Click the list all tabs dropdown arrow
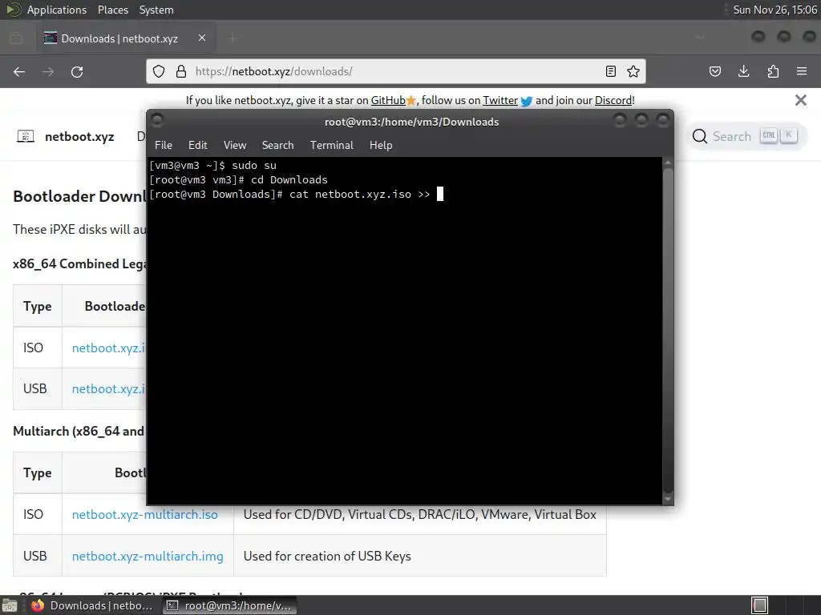821x615 pixels. point(700,38)
